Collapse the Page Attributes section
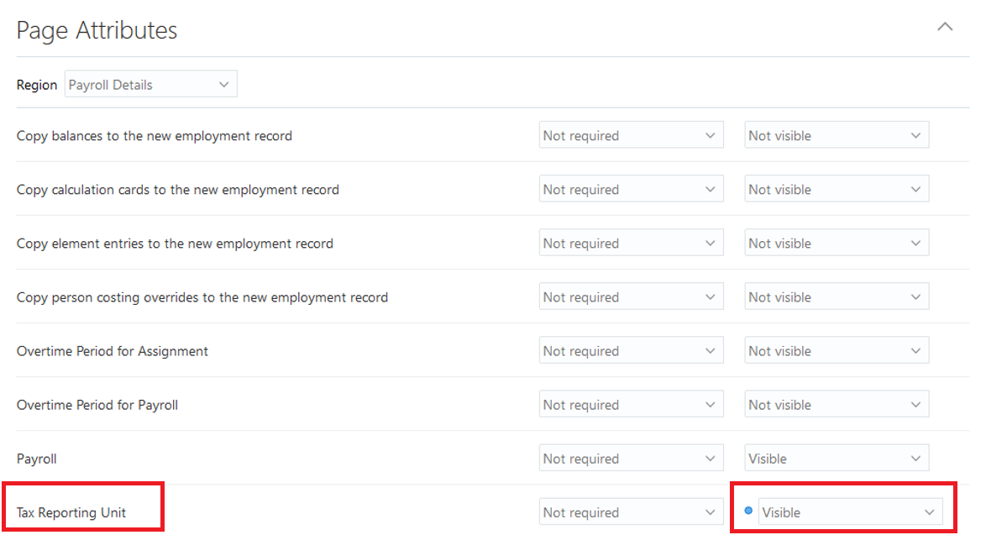The image size is (986, 535). click(945, 28)
